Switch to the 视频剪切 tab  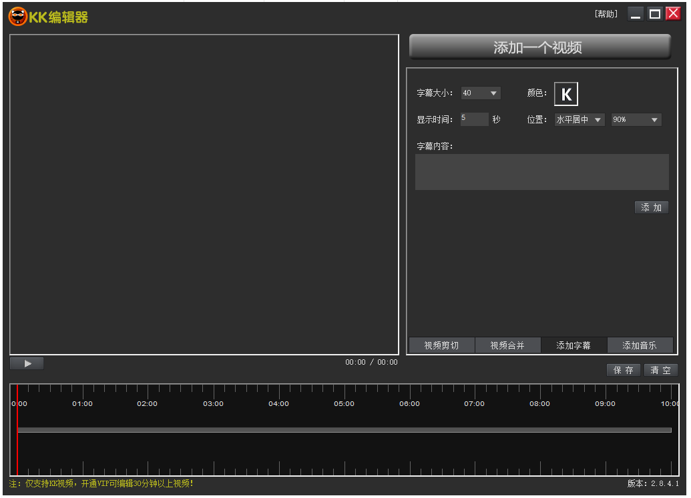click(441, 345)
